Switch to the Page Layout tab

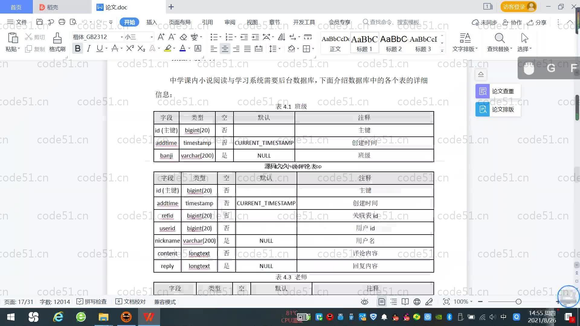coord(179,22)
